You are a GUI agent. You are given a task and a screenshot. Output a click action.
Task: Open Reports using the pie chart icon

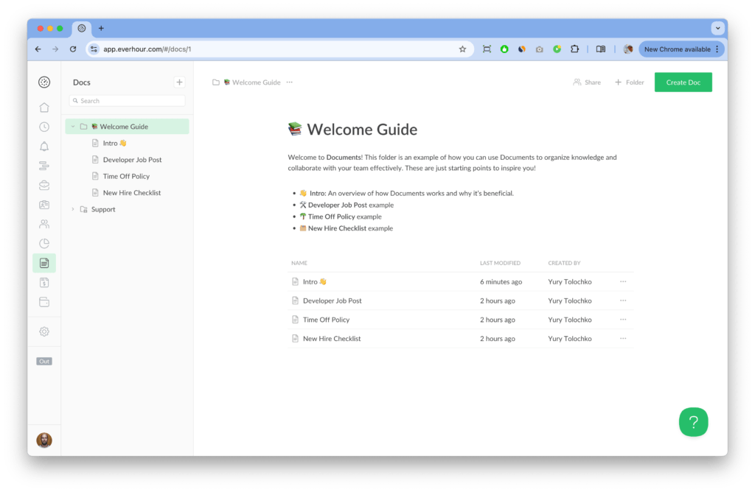click(44, 243)
